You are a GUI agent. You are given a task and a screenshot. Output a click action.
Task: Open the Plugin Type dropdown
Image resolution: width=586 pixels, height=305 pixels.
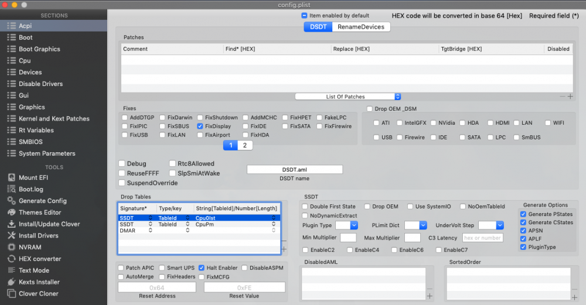point(346,225)
